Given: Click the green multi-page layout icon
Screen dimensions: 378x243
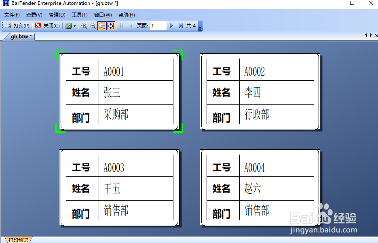Looking at the screenshot, I should [68, 26].
